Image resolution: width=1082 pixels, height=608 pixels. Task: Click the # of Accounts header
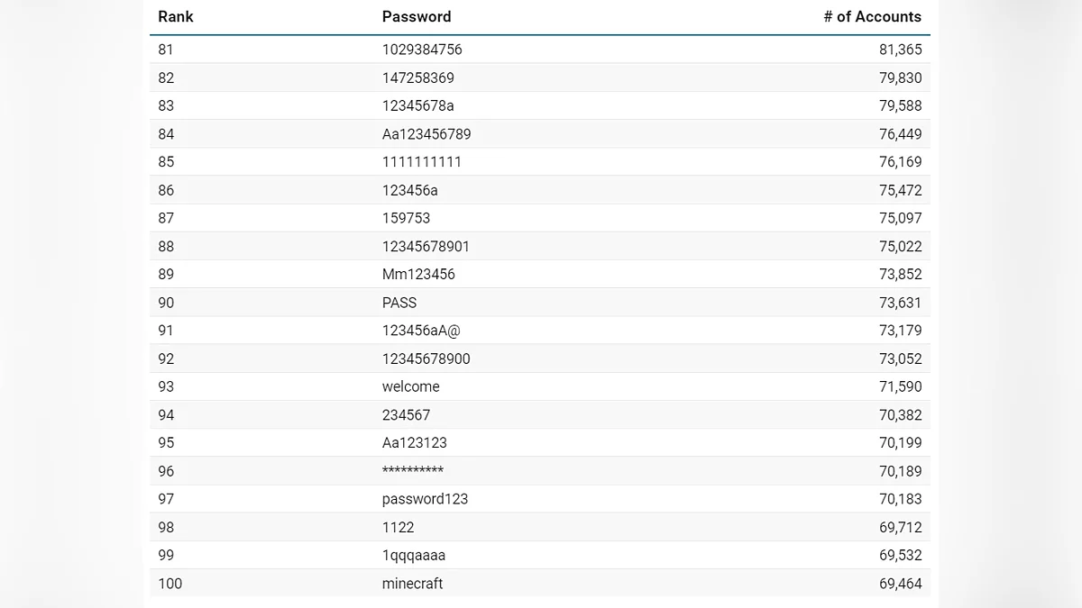(872, 16)
